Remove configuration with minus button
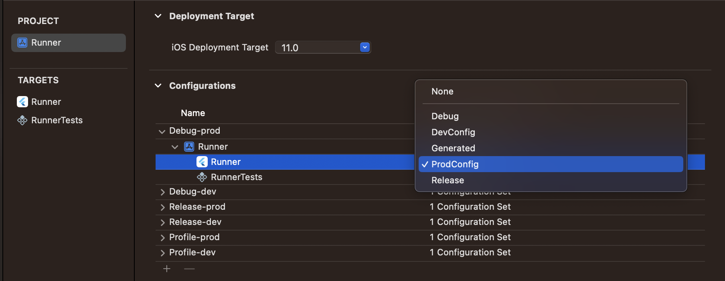This screenshot has width=725, height=281. pyautogui.click(x=189, y=269)
